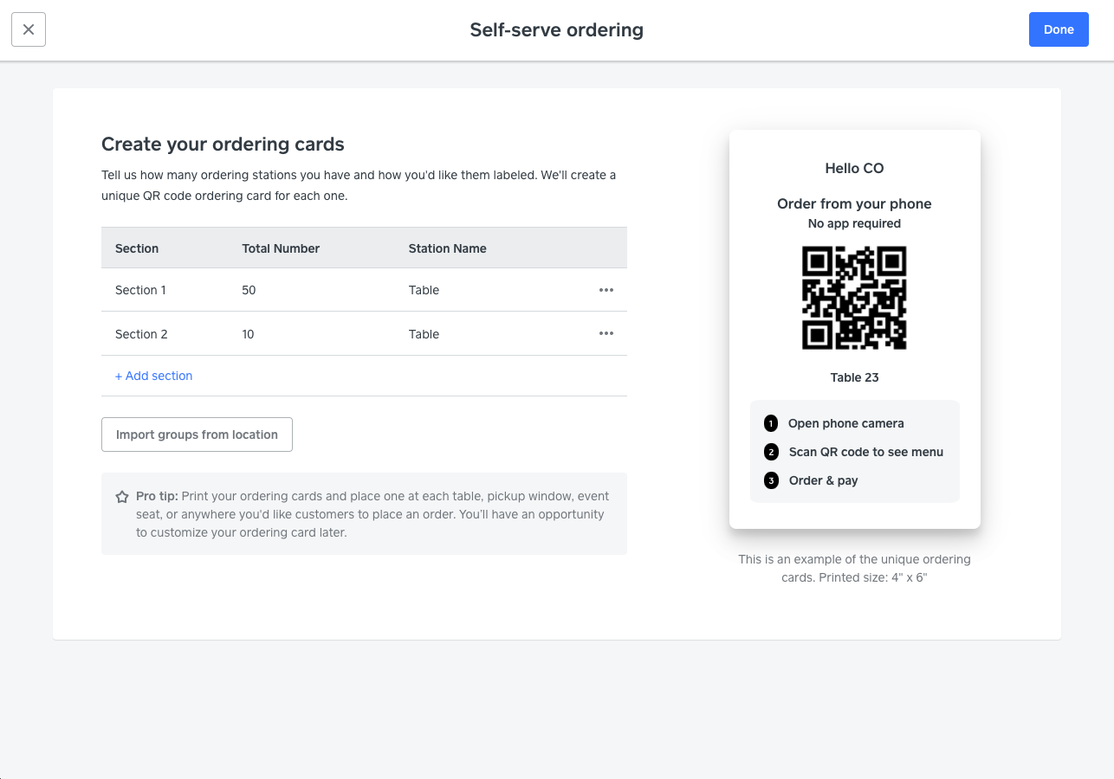Image resolution: width=1114 pixels, height=779 pixels.
Task: Select the Section 1 row name
Action: [140, 290]
